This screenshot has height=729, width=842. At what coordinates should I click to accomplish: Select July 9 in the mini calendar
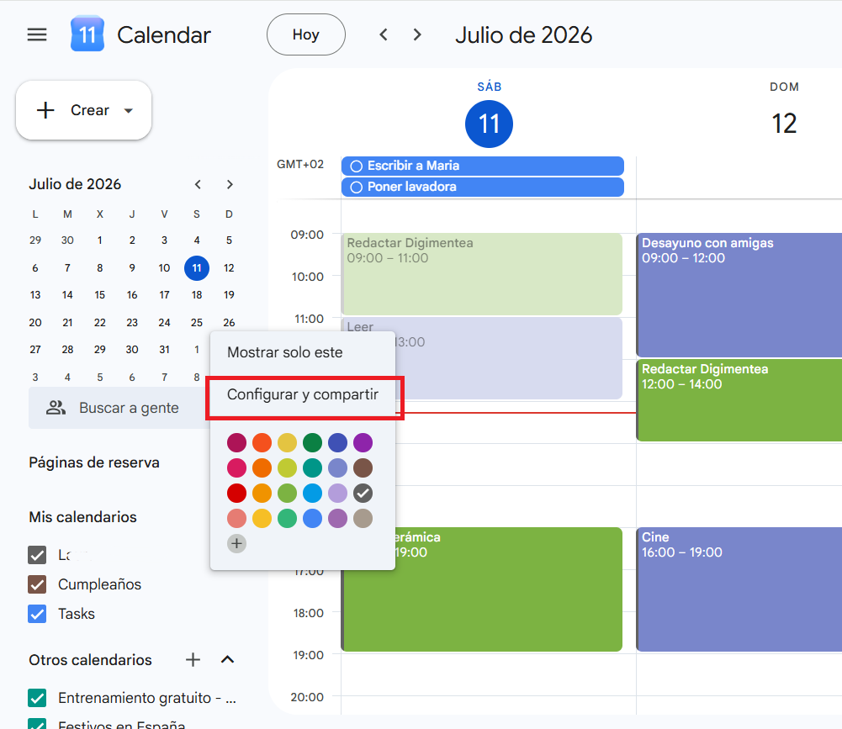132,268
